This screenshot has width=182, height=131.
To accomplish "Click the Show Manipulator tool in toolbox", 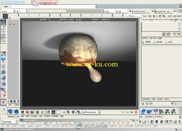I will tap(3, 54).
